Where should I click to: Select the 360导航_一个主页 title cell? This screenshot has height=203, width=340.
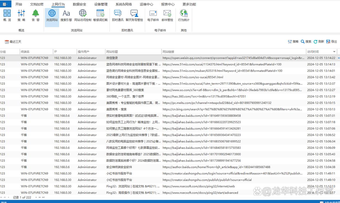pos(125,96)
